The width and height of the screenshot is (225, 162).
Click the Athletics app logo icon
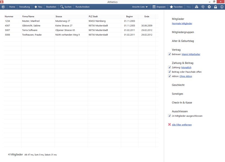[2, 2]
